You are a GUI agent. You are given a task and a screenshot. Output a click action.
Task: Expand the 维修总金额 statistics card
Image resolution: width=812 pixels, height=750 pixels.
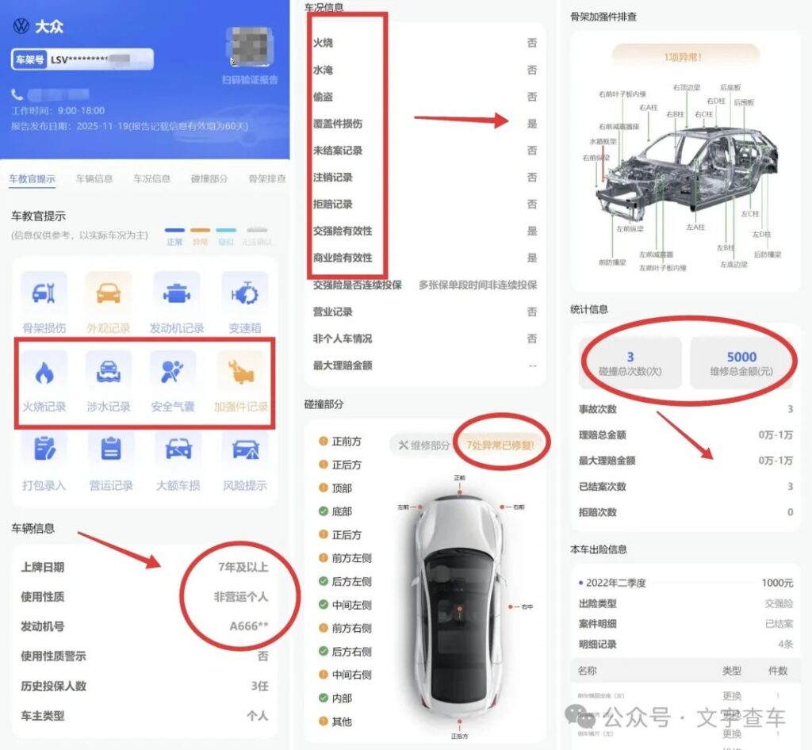point(740,362)
